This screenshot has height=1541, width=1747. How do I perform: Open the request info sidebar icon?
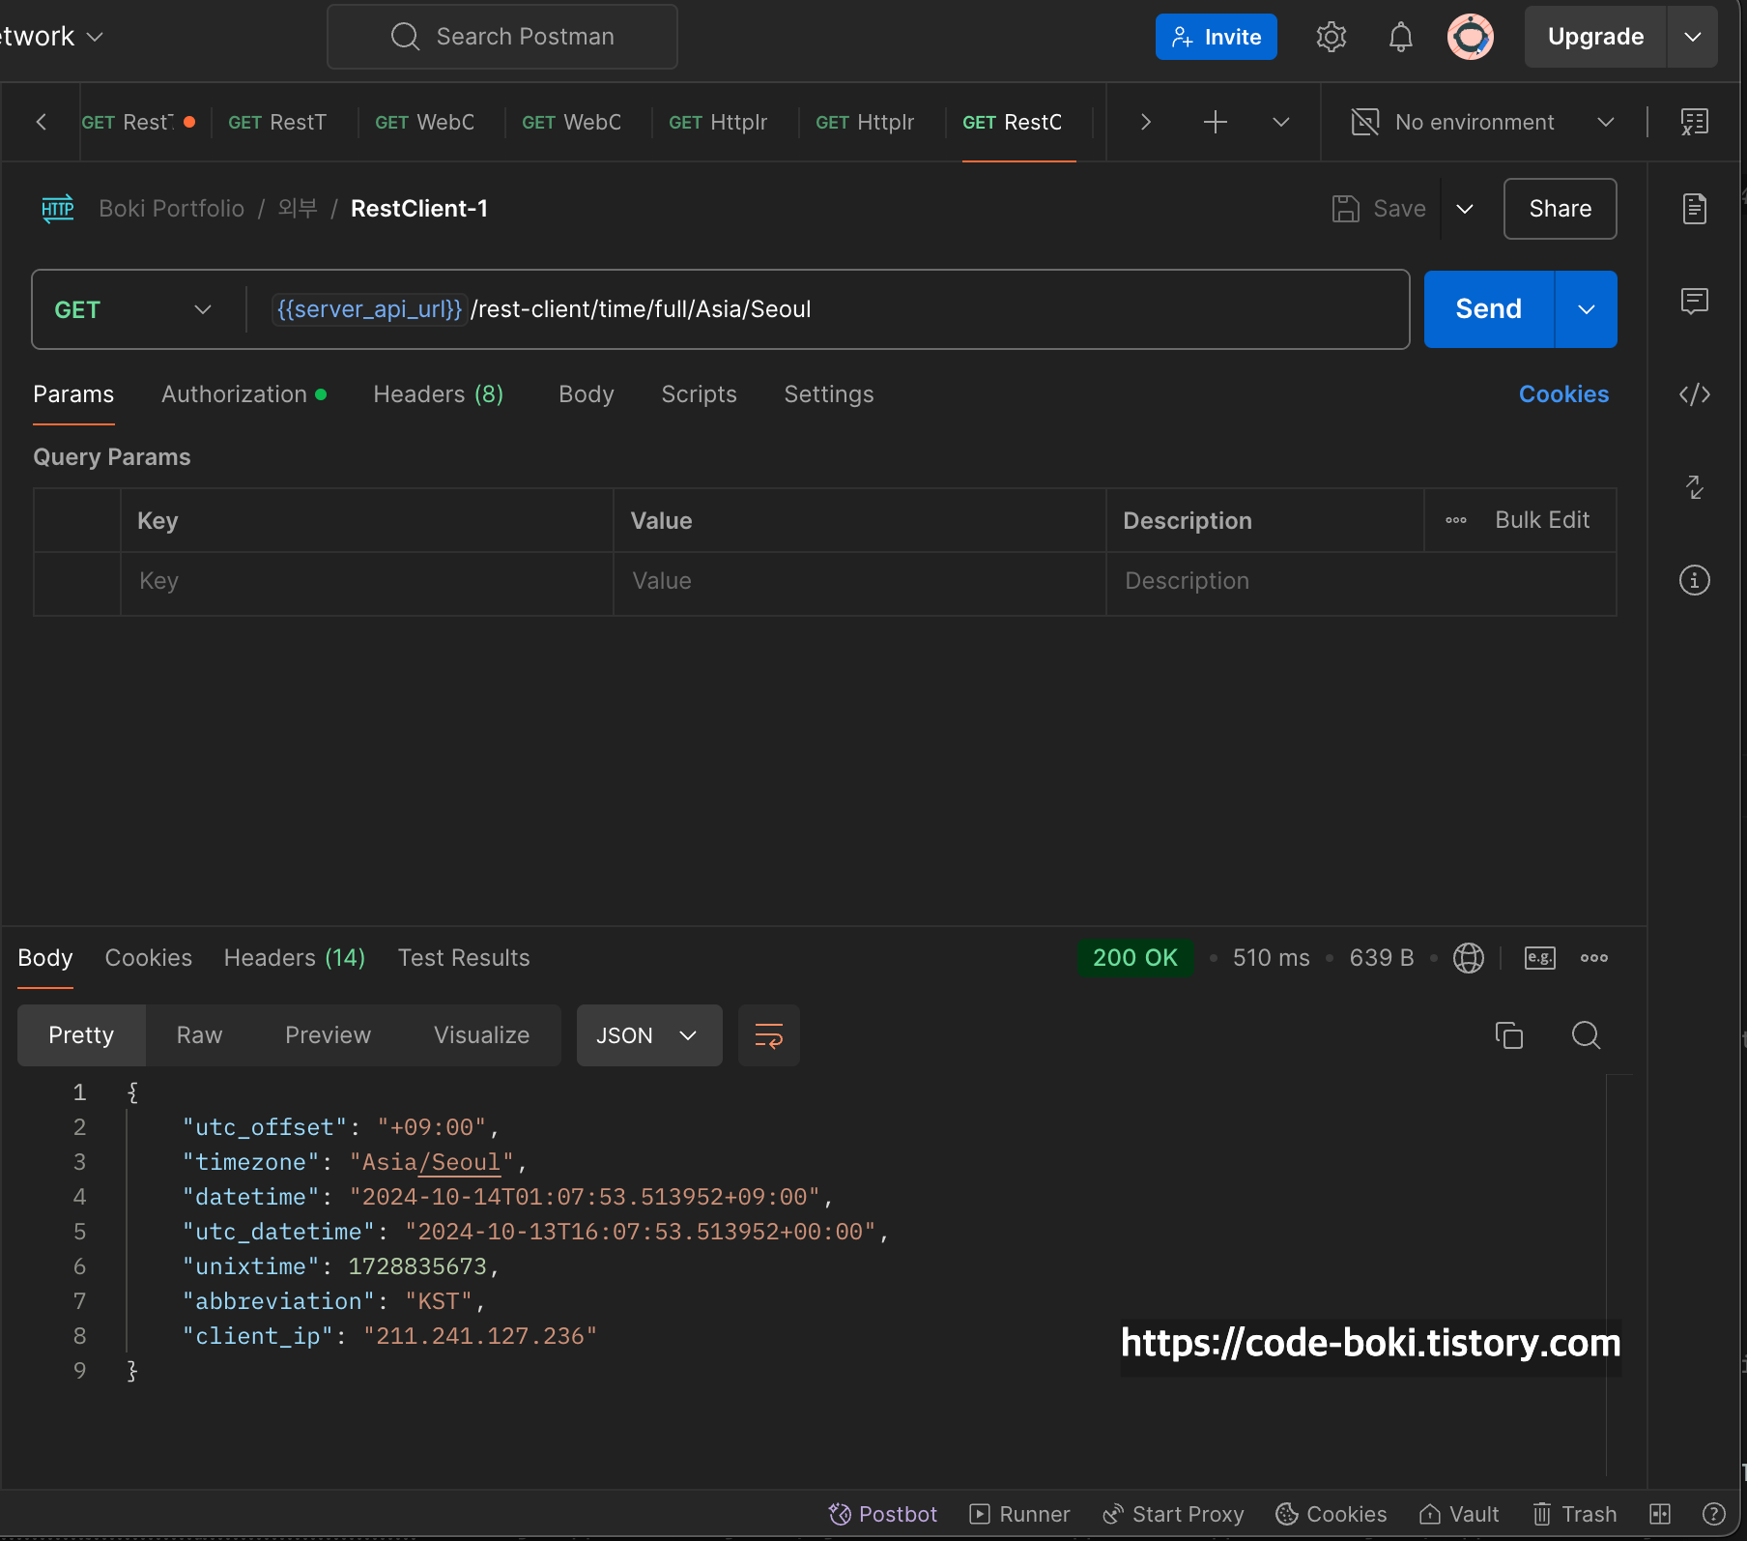click(1694, 580)
